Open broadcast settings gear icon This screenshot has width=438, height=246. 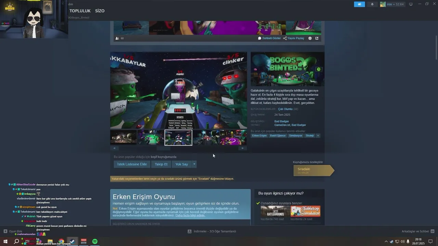[310, 38]
